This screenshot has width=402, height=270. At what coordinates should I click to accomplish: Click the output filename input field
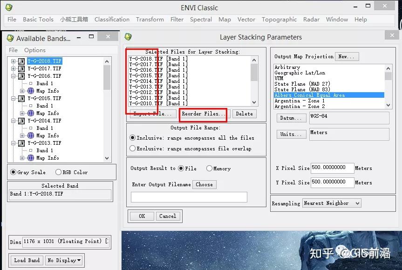point(188,197)
